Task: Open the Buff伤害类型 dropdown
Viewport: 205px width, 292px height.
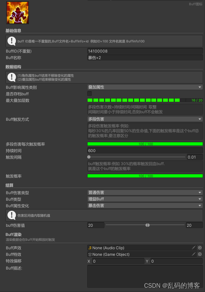Action: [145, 192]
